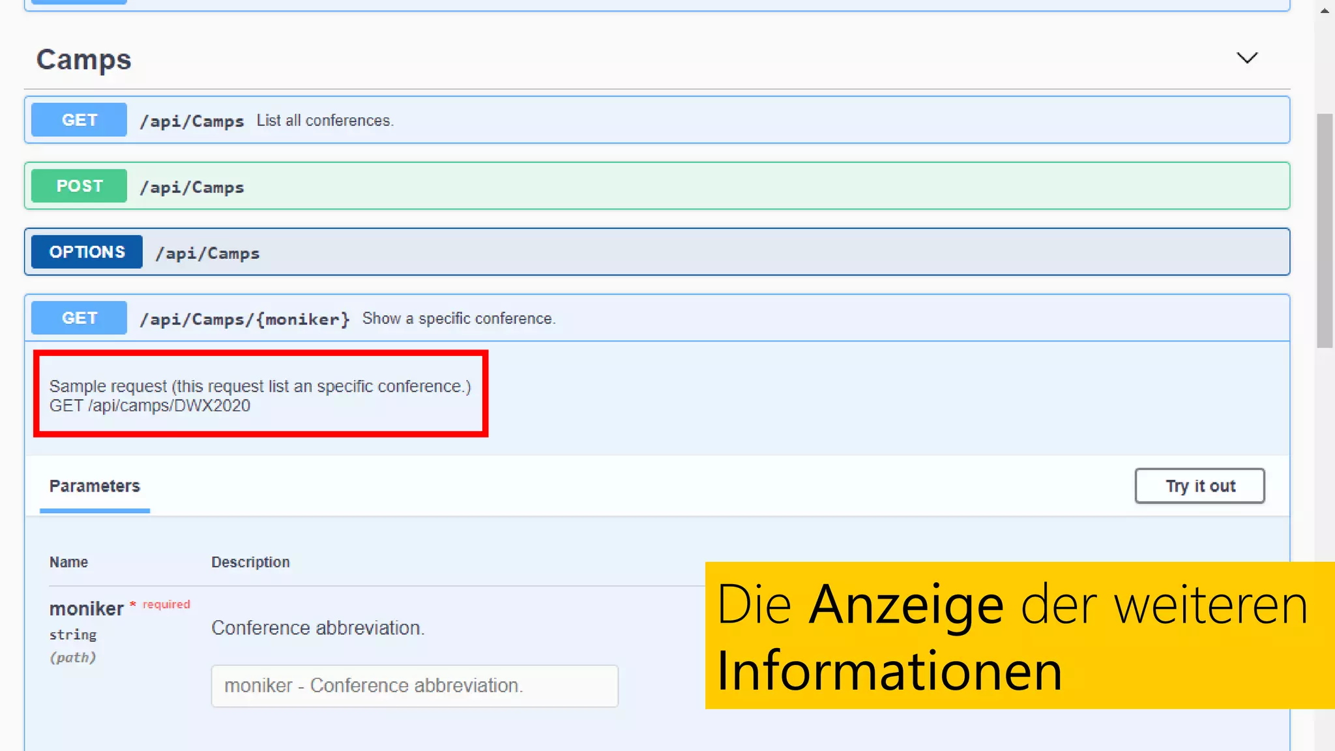This screenshot has width=1335, height=751.
Task: Click the 'Show a specific conference.' summary
Action: 459,319
